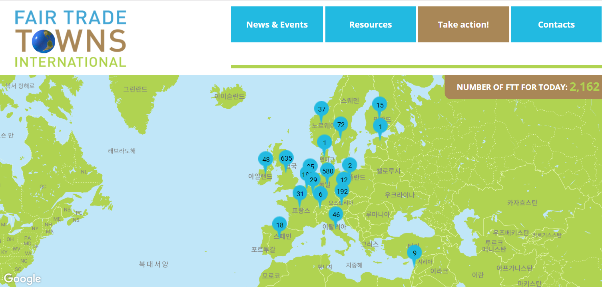
Task: Select the 580 marker on Germany
Action: tap(328, 171)
